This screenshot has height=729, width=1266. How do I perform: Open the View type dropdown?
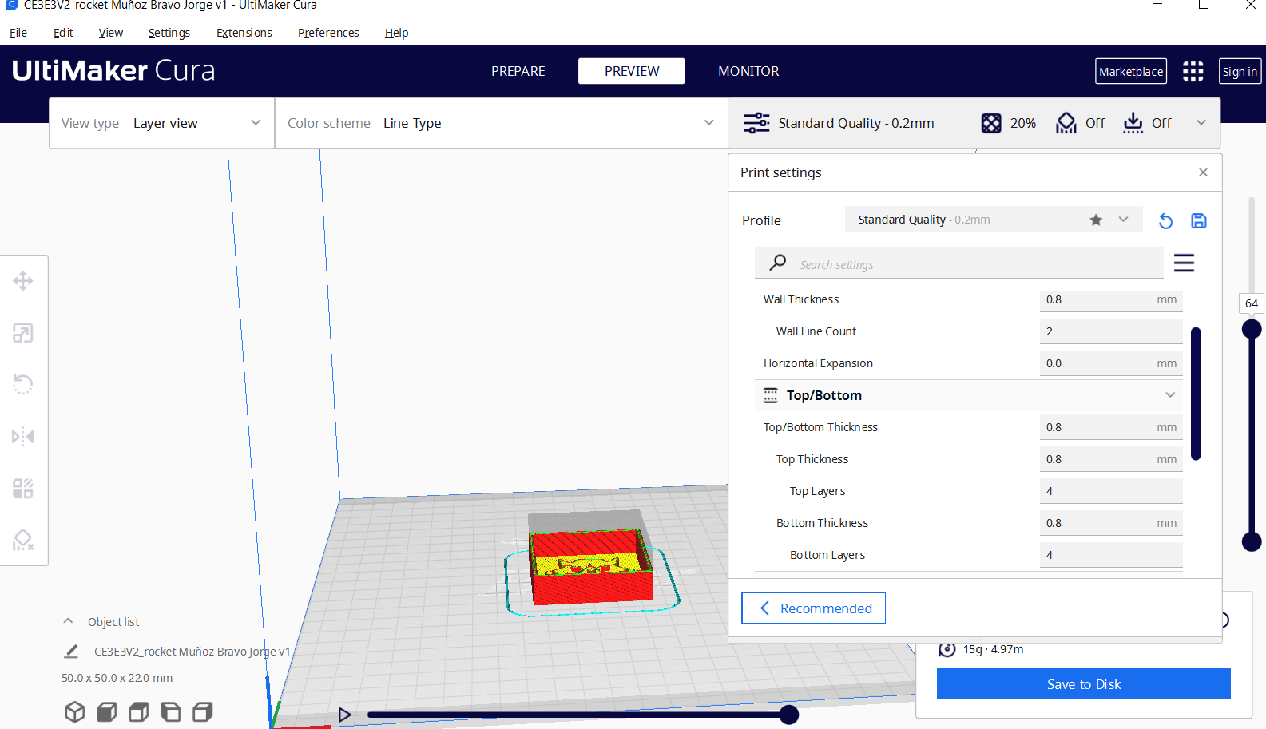click(162, 123)
